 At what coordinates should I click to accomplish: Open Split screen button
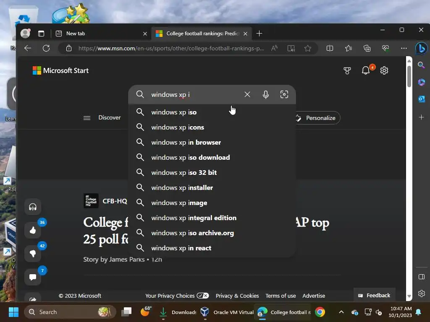tap(330, 48)
